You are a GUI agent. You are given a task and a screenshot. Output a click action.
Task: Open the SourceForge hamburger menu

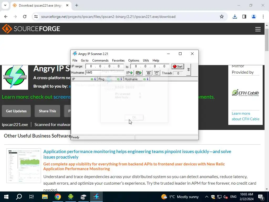[258, 29]
